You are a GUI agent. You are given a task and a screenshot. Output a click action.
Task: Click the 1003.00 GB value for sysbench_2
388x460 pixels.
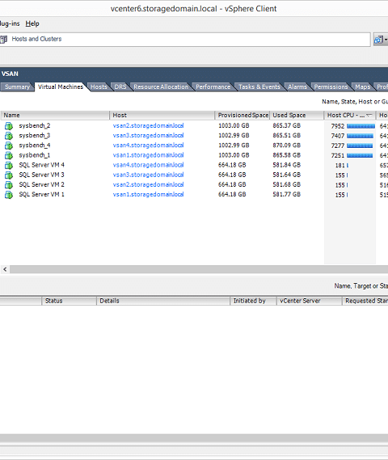(x=234, y=126)
